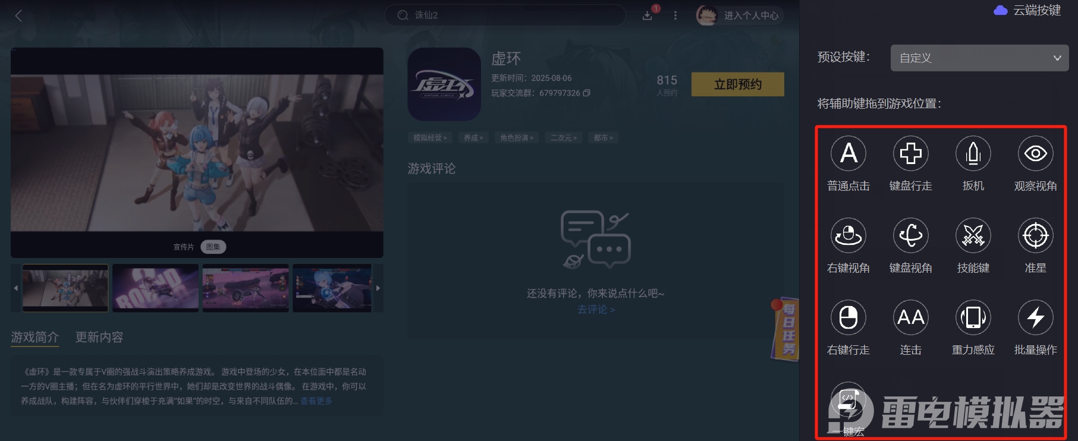
Task: Select the 键盘视角 keyboard view icon
Action: coord(911,235)
